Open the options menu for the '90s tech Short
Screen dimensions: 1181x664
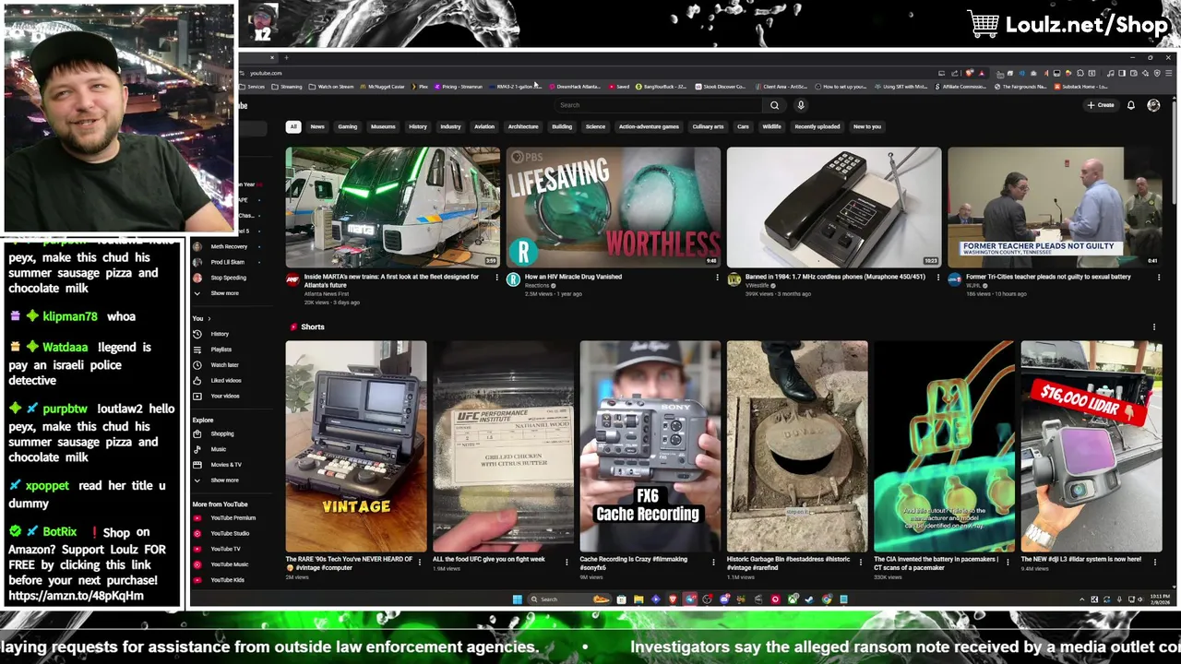420,561
